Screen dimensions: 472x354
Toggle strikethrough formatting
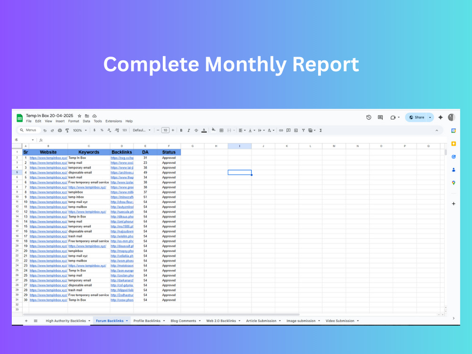click(x=196, y=130)
